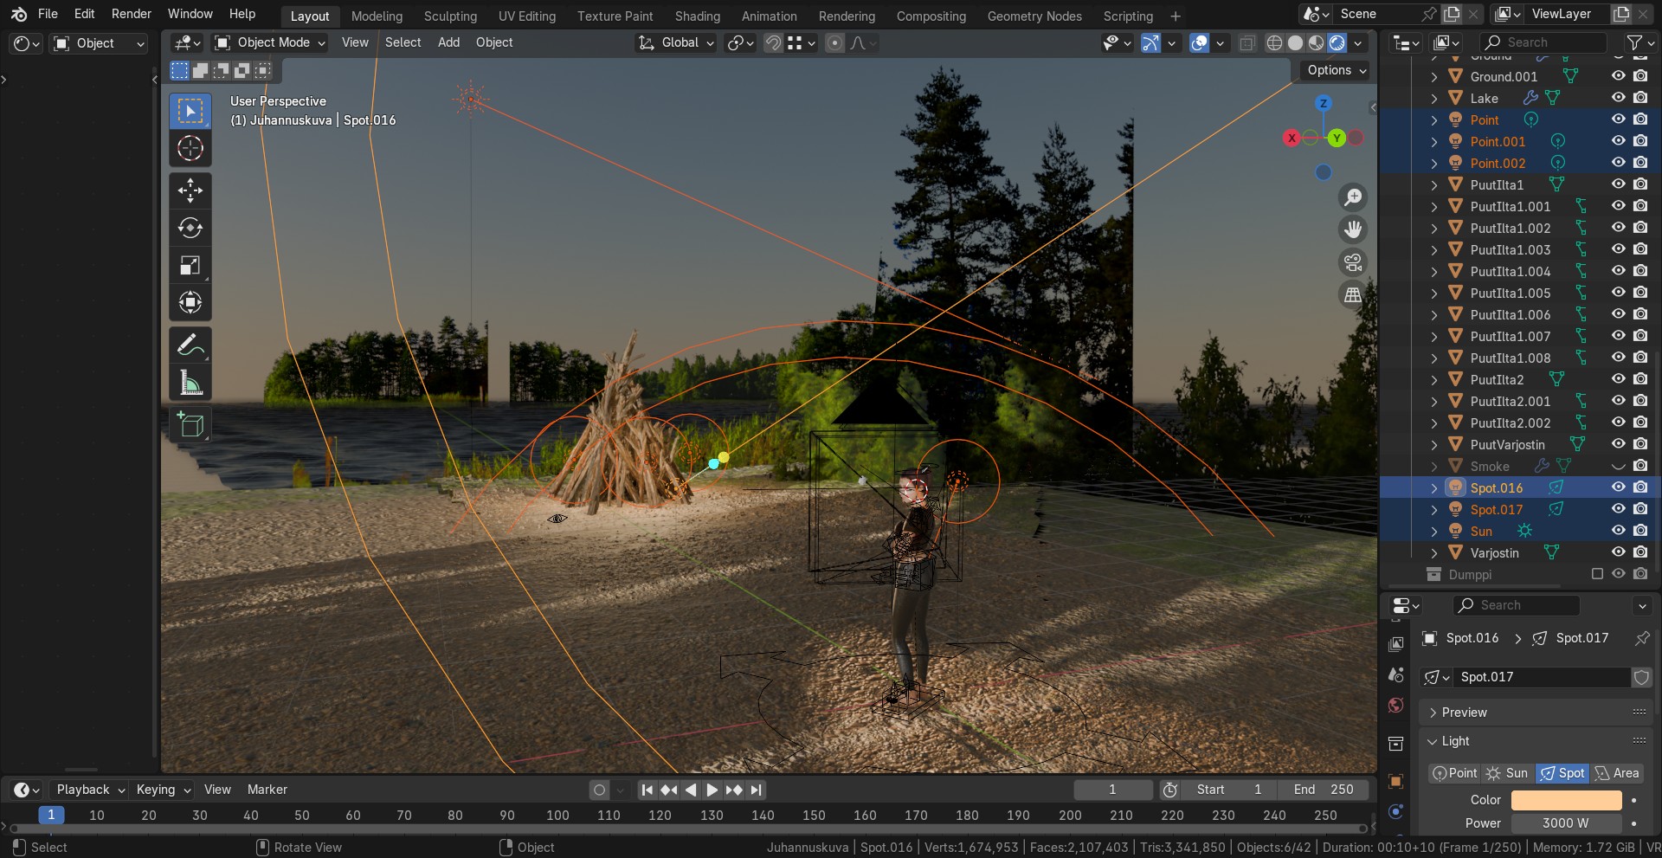Image resolution: width=1662 pixels, height=858 pixels.
Task: Switch to the Shading workspace tab
Action: pos(697,16)
